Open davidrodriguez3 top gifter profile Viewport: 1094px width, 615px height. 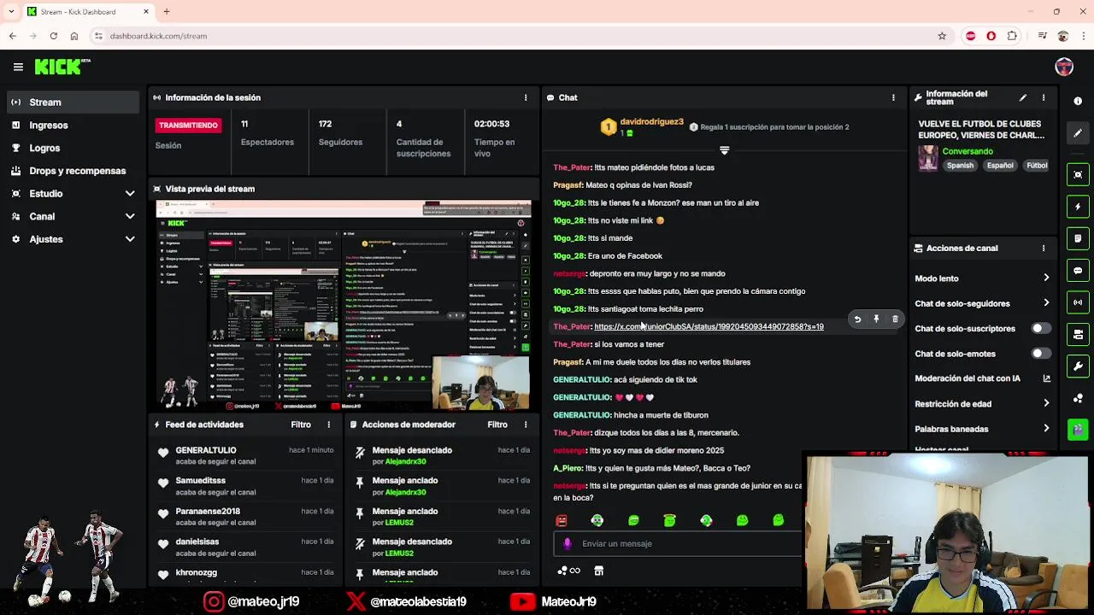[x=651, y=122]
